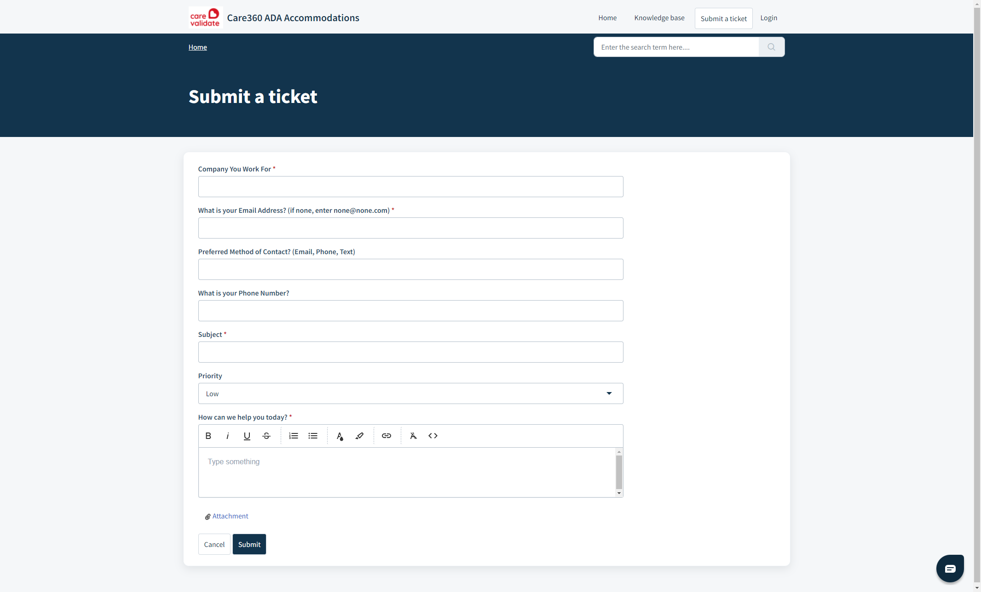The height and width of the screenshot is (592, 981).
Task: Cancel the ticket form
Action: (214, 544)
